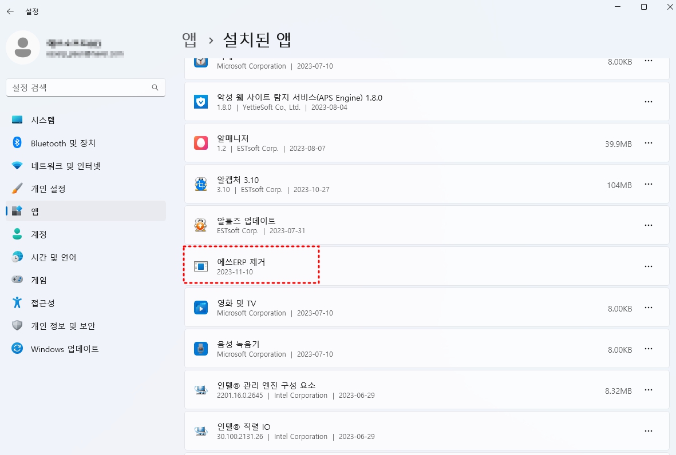The image size is (676, 455).
Task: Click the 앱 category icon
Action: click(17, 211)
